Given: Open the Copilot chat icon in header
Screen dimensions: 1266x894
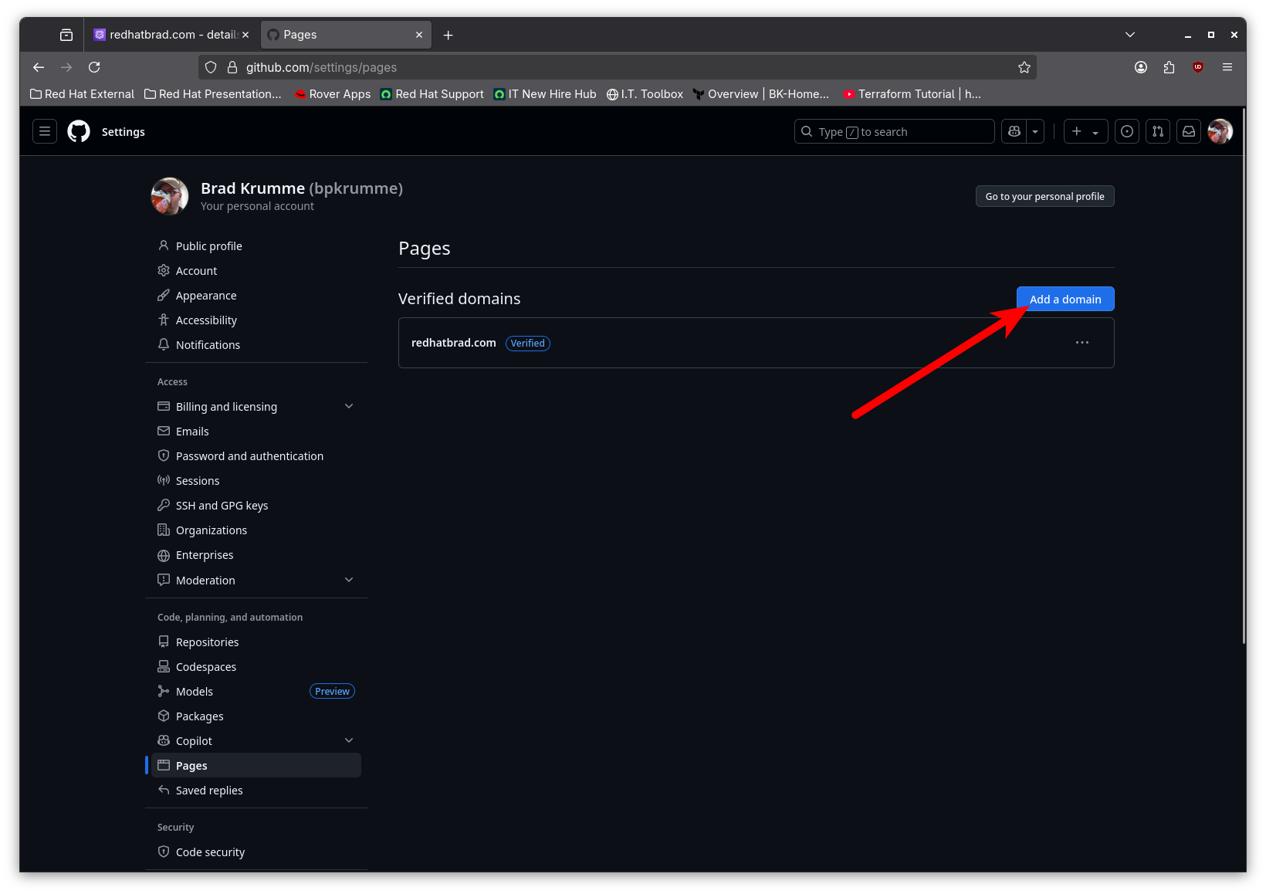Looking at the screenshot, I should pyautogui.click(x=1014, y=131).
